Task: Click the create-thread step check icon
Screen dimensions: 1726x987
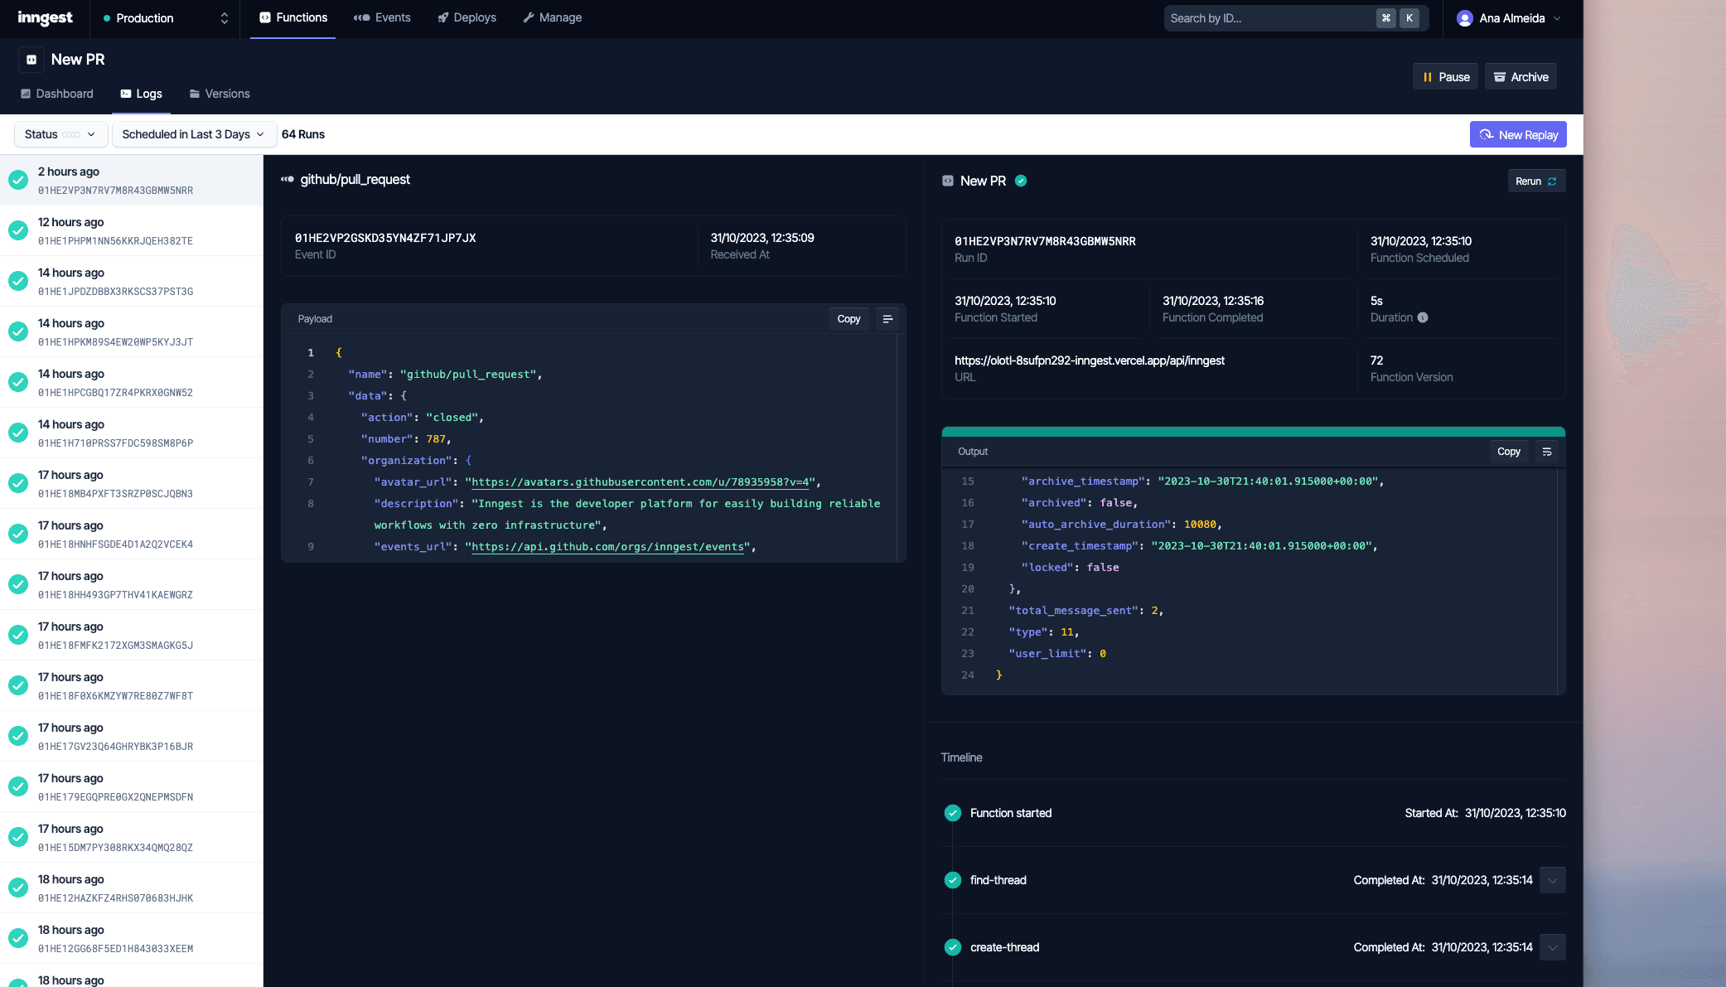Action: coord(953,947)
